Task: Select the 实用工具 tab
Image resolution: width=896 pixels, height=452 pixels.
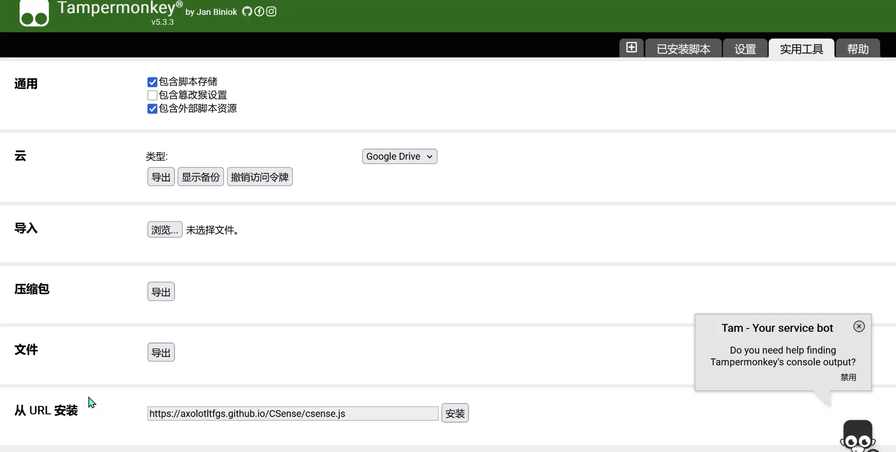Action: 801,48
